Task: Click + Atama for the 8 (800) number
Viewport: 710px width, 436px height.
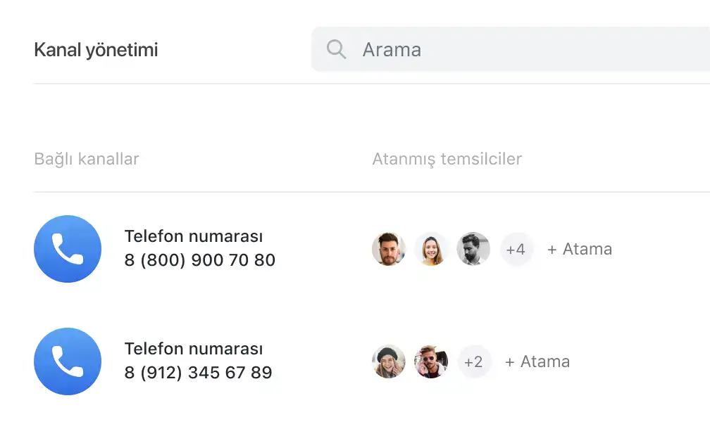Action: pos(580,249)
